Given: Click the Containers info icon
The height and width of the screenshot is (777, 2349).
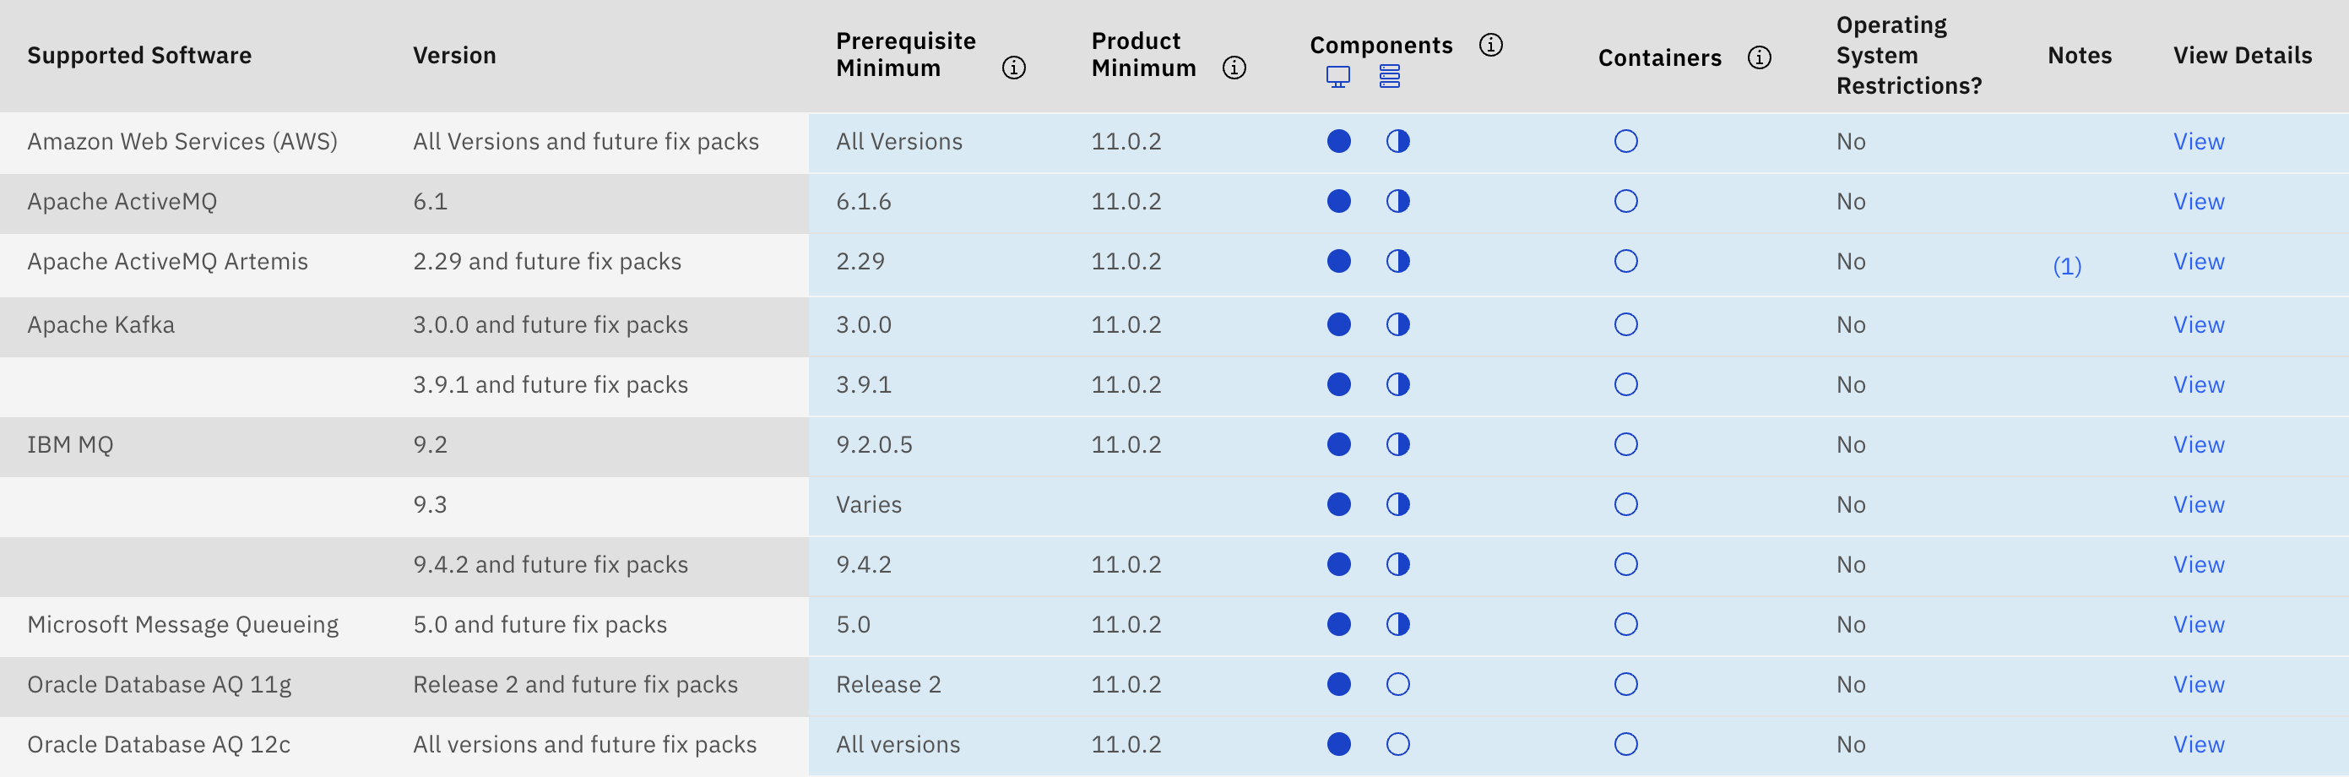Looking at the screenshot, I should click(1758, 57).
